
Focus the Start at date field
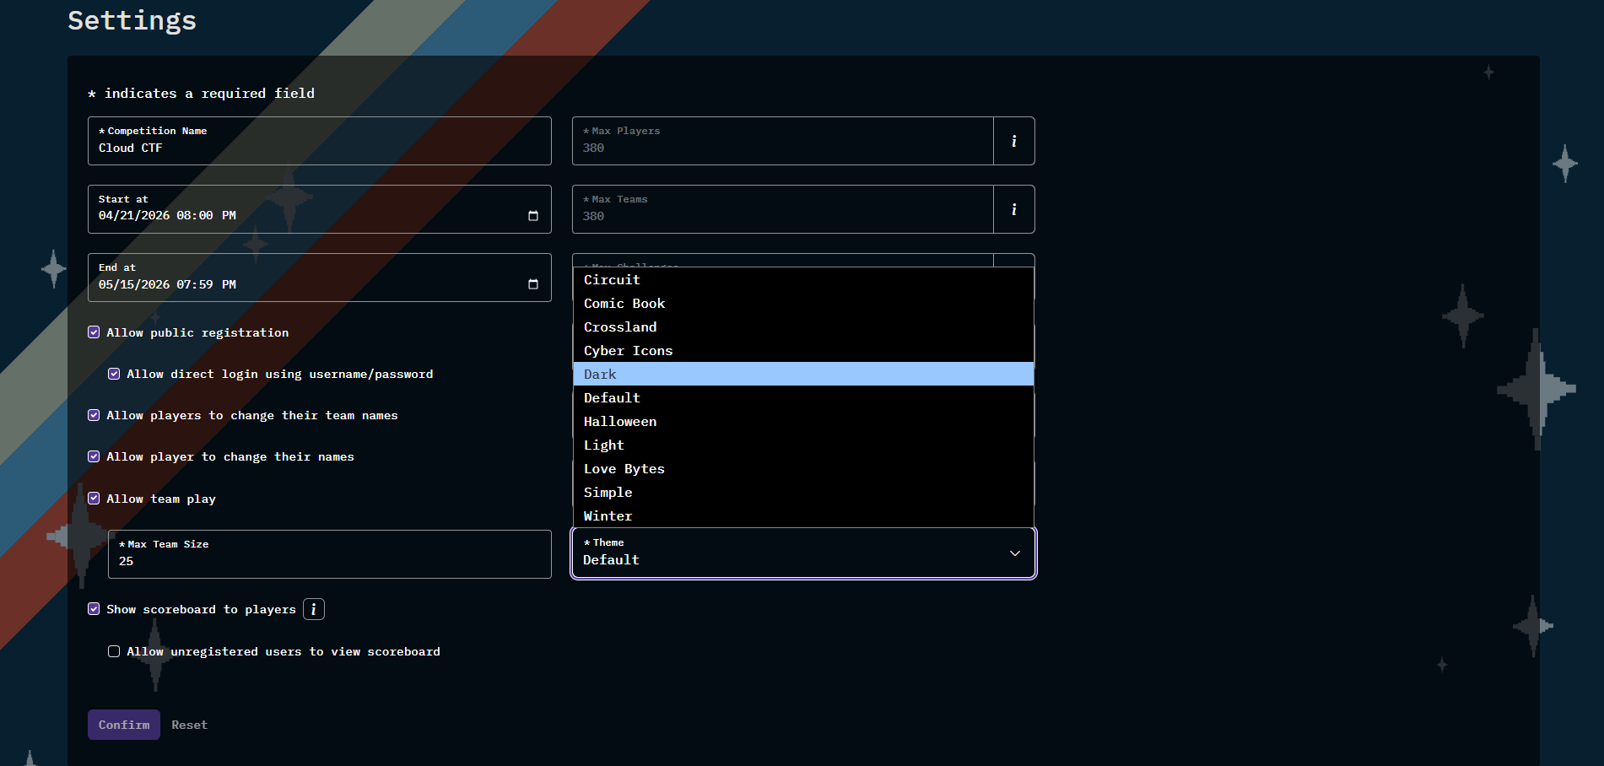tap(320, 209)
